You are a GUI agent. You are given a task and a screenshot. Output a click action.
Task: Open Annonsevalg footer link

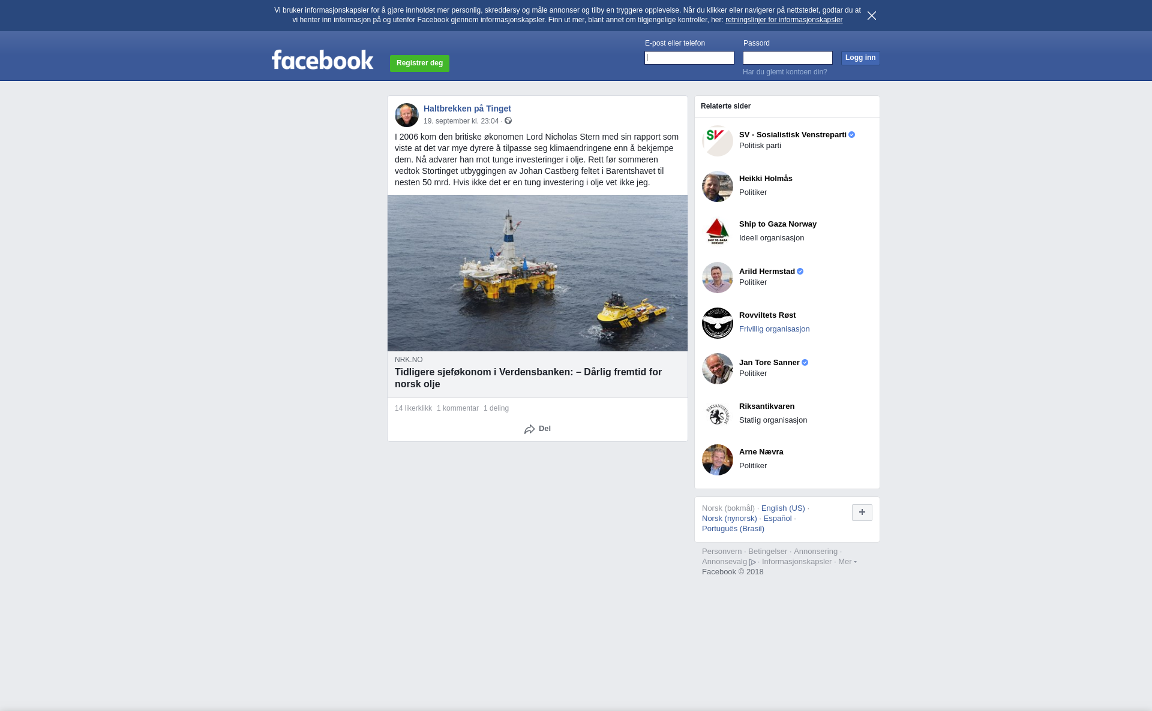coord(724,562)
